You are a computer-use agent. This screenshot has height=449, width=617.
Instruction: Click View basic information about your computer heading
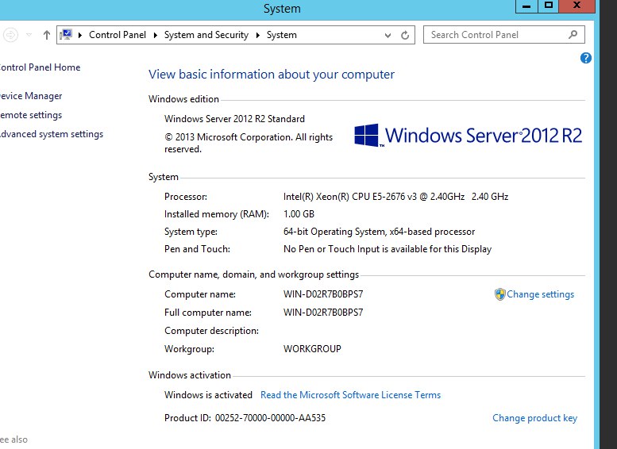(x=272, y=75)
